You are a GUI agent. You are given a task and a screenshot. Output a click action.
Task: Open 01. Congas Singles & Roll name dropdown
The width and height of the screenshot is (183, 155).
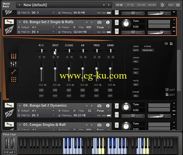point(20,125)
